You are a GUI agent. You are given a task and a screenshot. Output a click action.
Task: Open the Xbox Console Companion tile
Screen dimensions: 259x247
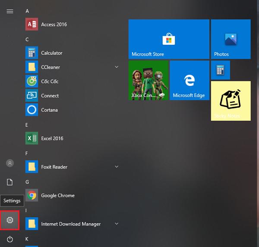[x=148, y=80]
